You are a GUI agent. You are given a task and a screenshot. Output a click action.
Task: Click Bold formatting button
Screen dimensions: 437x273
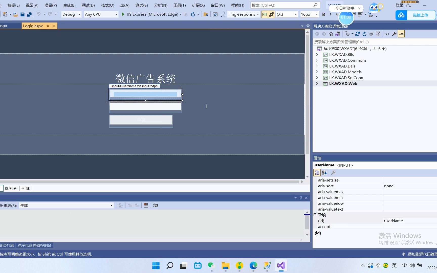pyautogui.click(x=323, y=14)
